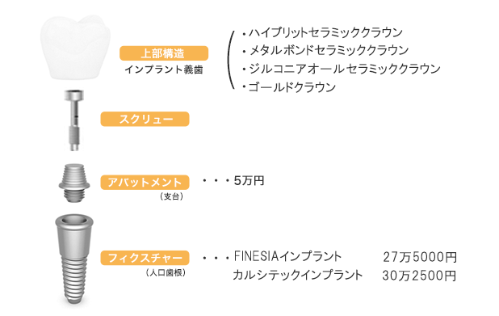The image size is (499, 316).
Task: Select メタルボンドセラミッククラウン list item
Action: coord(325,50)
